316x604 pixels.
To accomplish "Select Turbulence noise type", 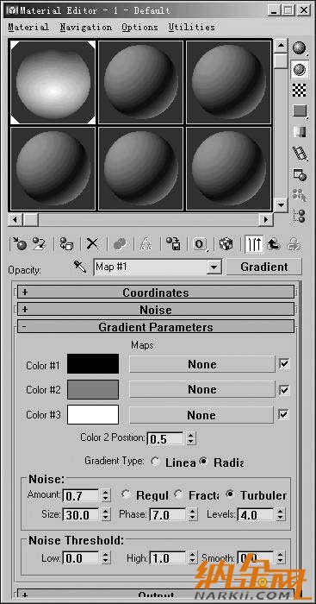I will pos(230,494).
